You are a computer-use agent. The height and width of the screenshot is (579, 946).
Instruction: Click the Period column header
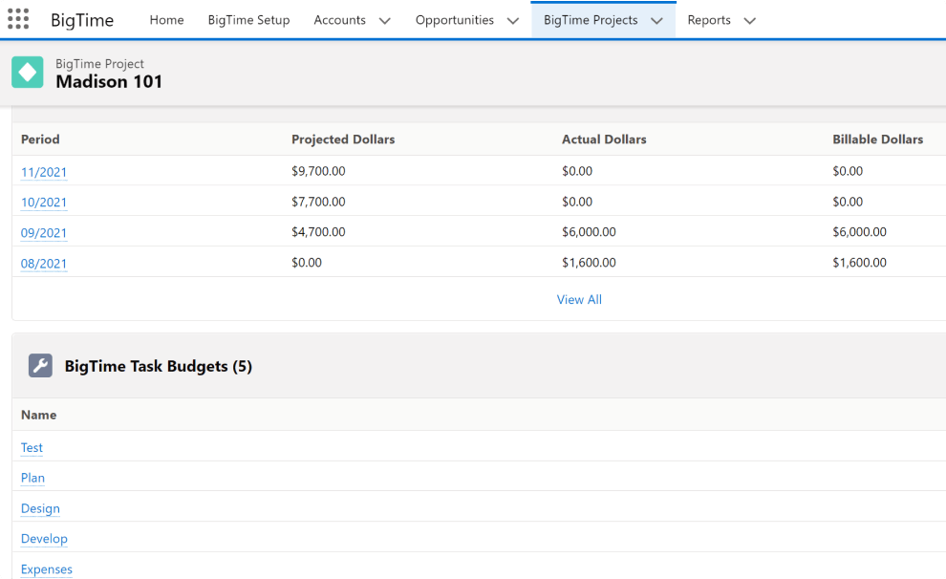pos(40,139)
